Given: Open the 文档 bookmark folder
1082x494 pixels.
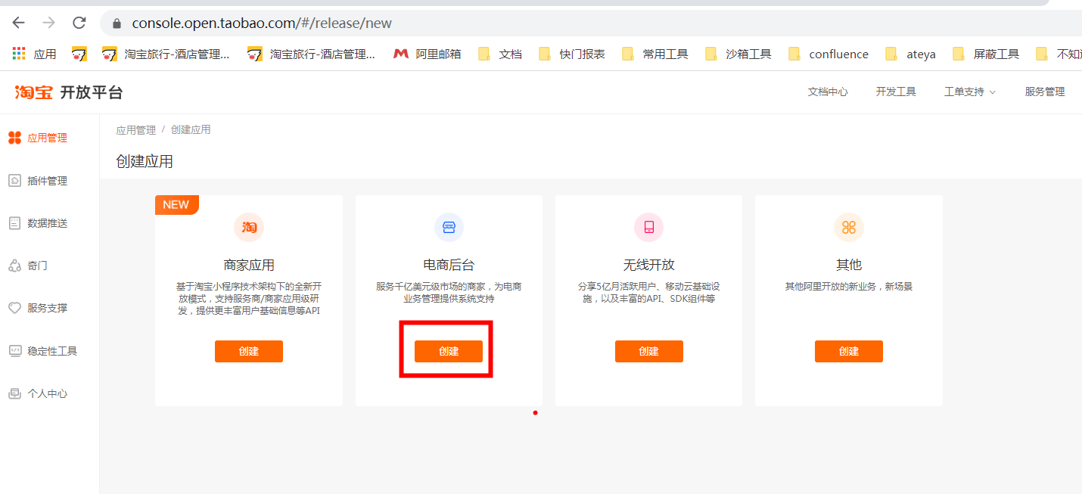Looking at the screenshot, I should [500, 54].
